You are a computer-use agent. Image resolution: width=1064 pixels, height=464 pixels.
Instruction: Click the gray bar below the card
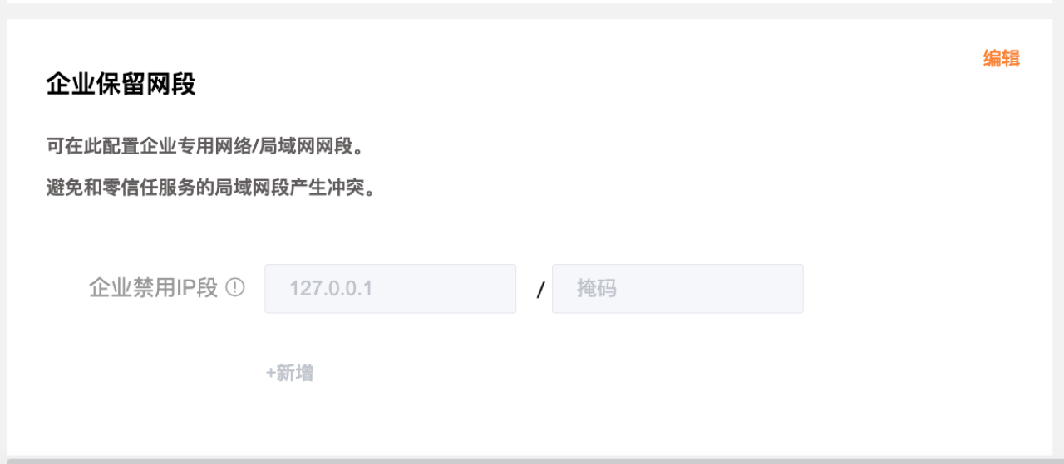[532, 459]
